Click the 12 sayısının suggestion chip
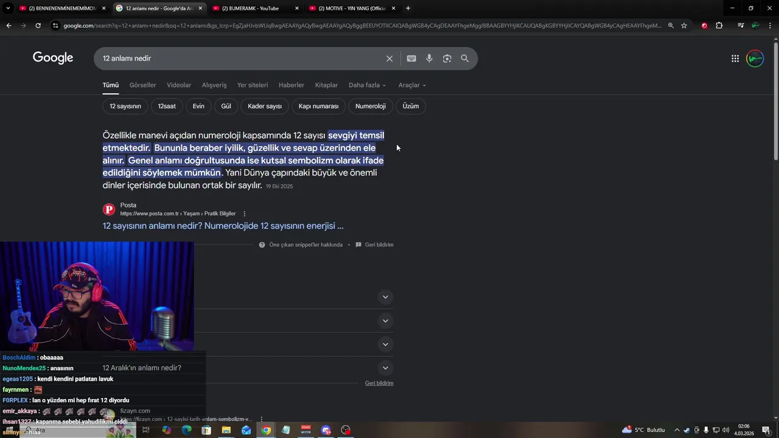 [125, 106]
